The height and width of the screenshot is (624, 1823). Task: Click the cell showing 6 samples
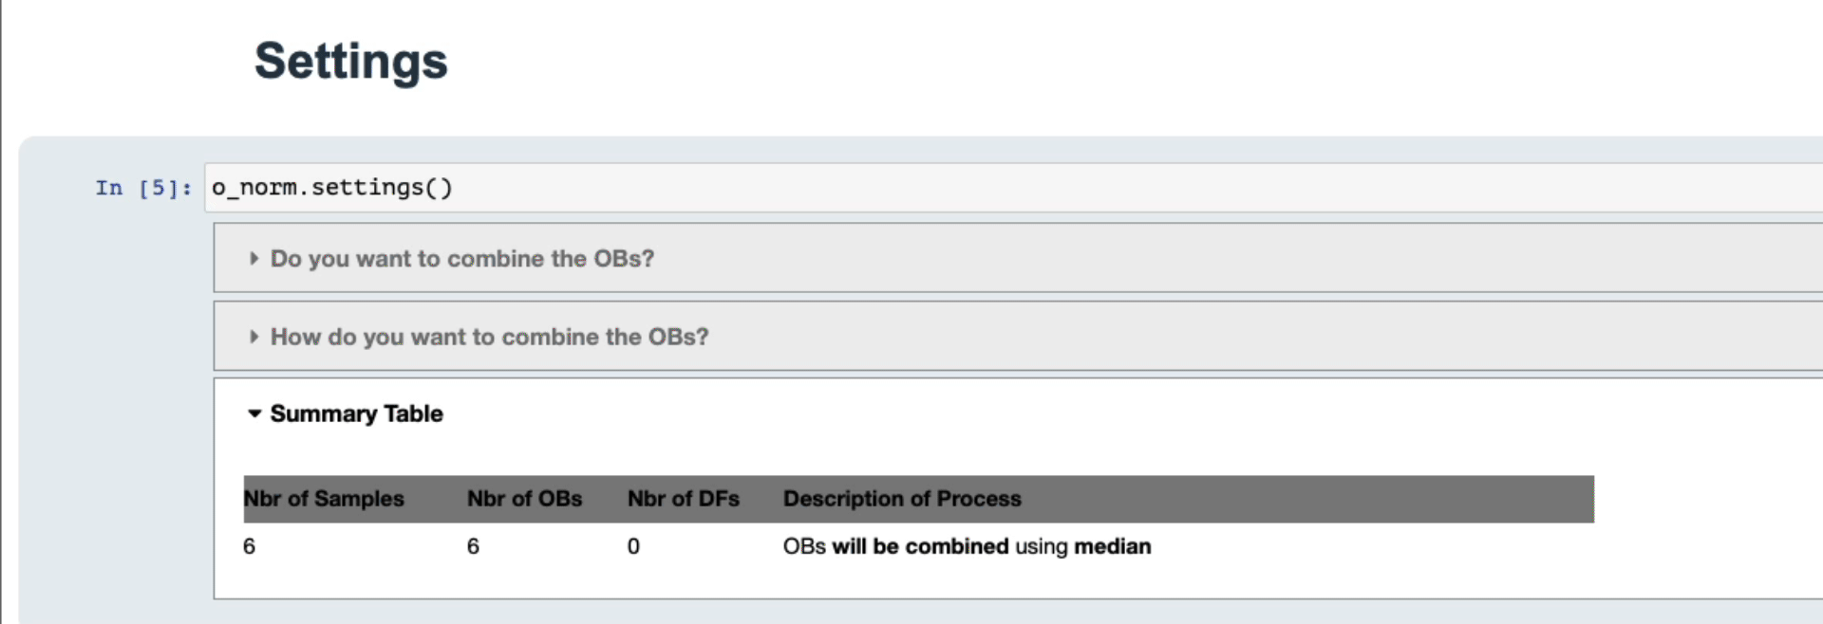pyautogui.click(x=249, y=546)
